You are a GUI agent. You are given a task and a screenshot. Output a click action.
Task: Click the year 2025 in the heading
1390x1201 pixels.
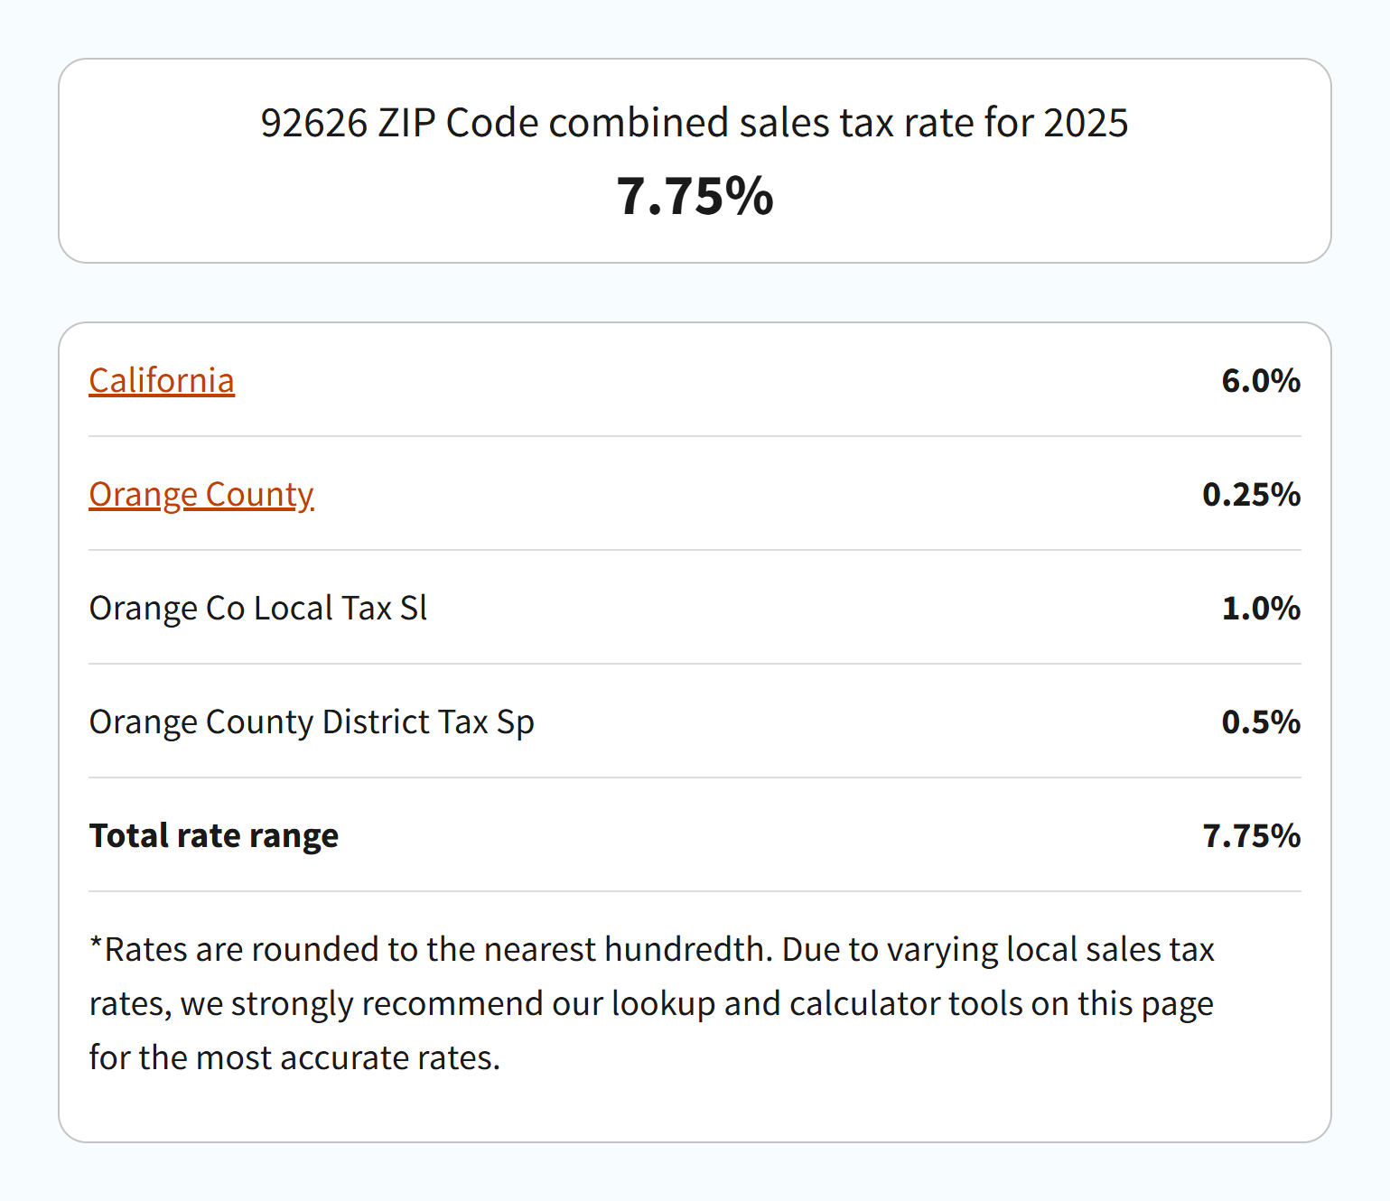point(1086,123)
